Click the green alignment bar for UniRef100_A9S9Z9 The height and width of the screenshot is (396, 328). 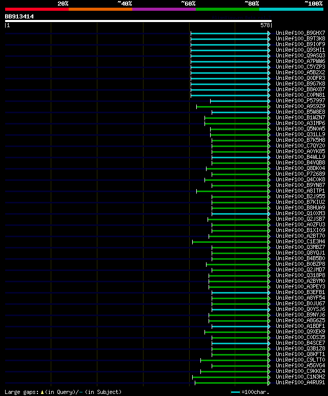[232, 107]
